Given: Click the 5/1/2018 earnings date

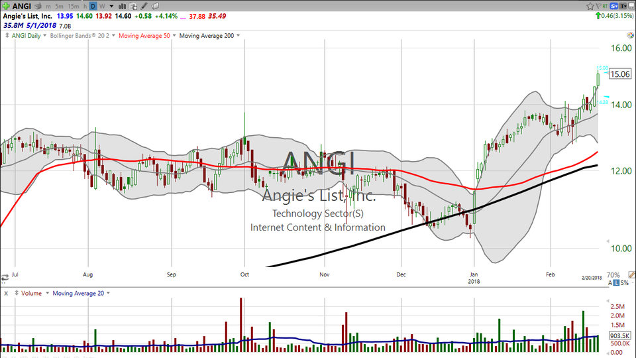Looking at the screenshot, I should click(x=41, y=26).
